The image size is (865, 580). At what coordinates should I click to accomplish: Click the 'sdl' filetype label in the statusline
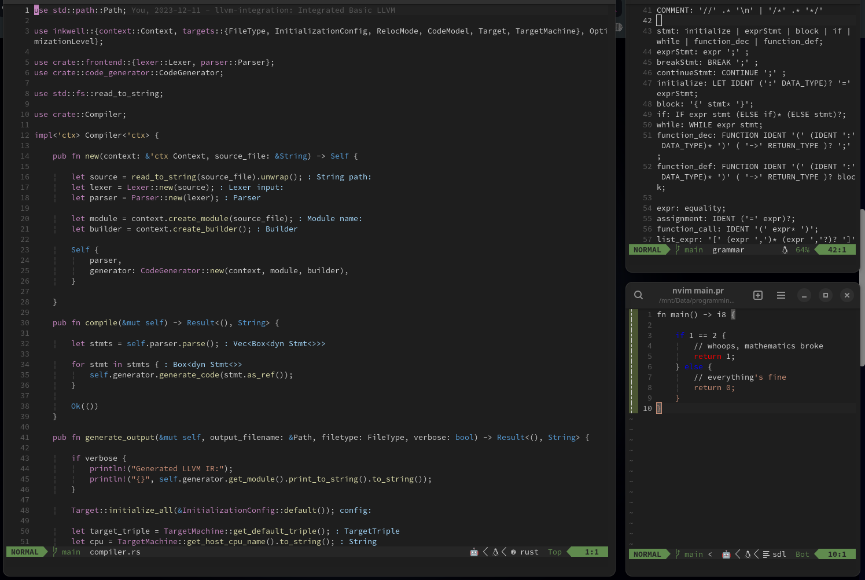coord(779,555)
